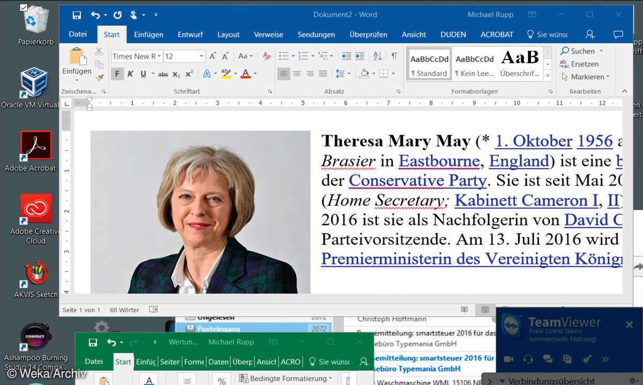Screen dimensions: 643x385
Task: Open comments speech bubble in Word
Action: pyautogui.click(x=618, y=34)
